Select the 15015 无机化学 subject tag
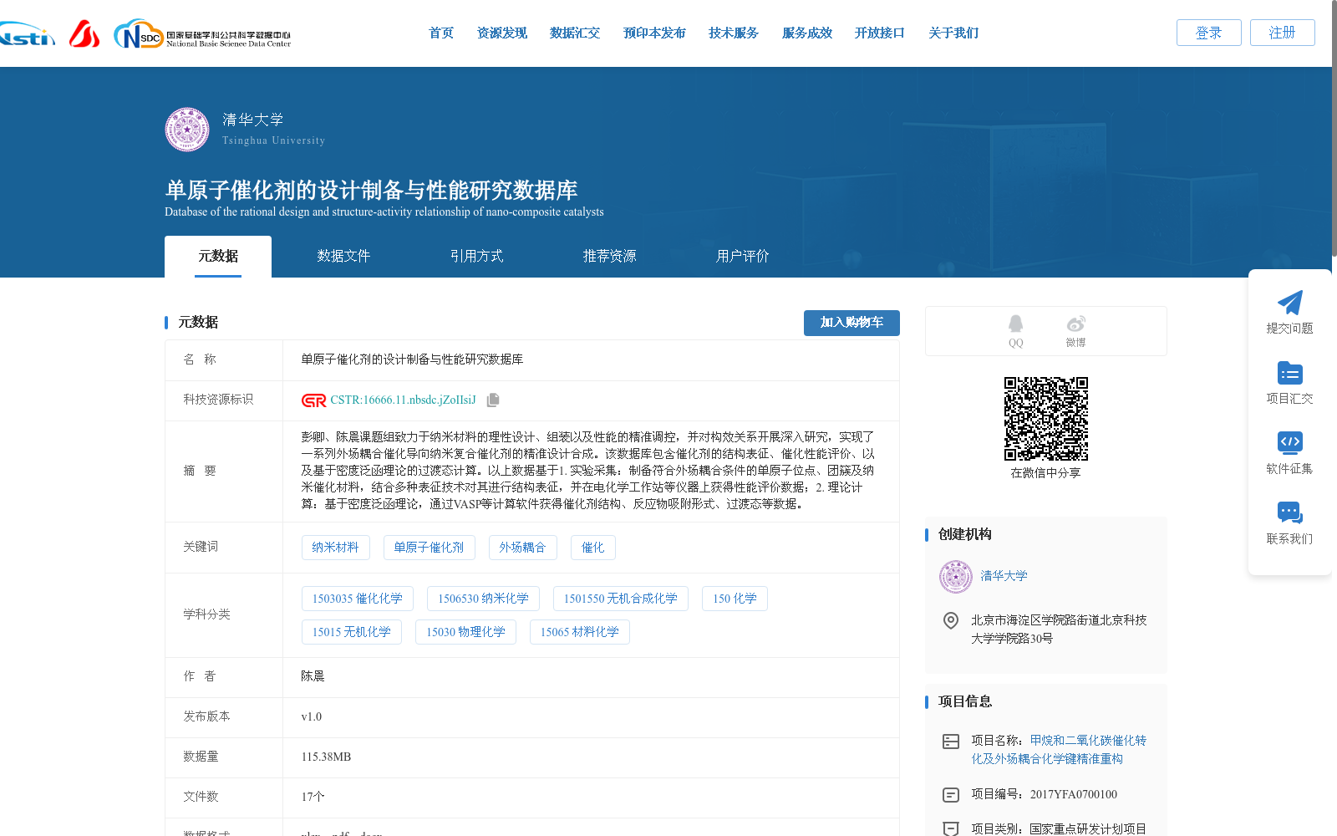1337x836 pixels. [351, 632]
